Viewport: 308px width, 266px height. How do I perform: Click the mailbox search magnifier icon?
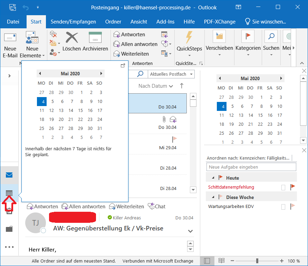(x=140, y=74)
